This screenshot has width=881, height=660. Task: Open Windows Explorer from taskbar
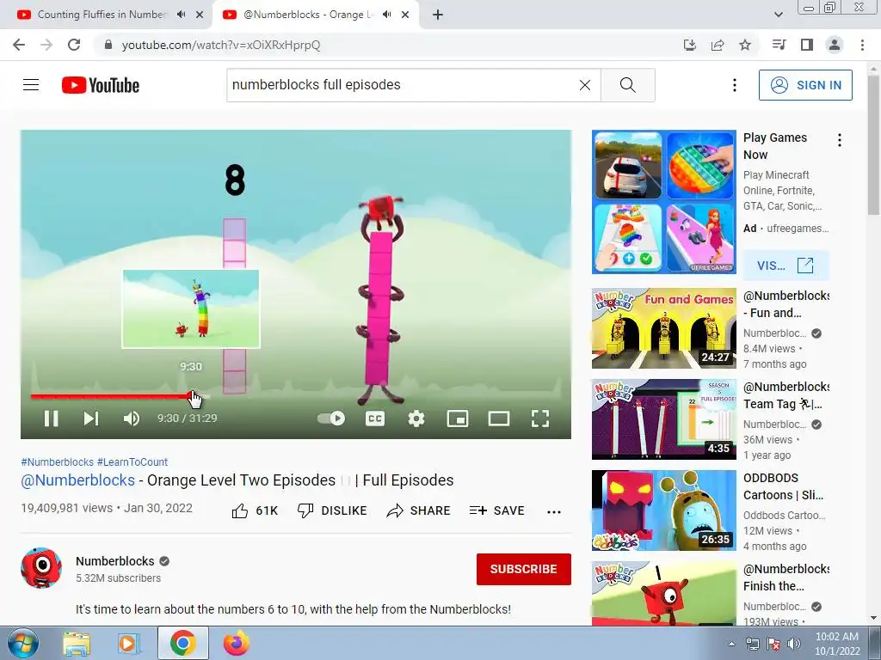(x=77, y=644)
